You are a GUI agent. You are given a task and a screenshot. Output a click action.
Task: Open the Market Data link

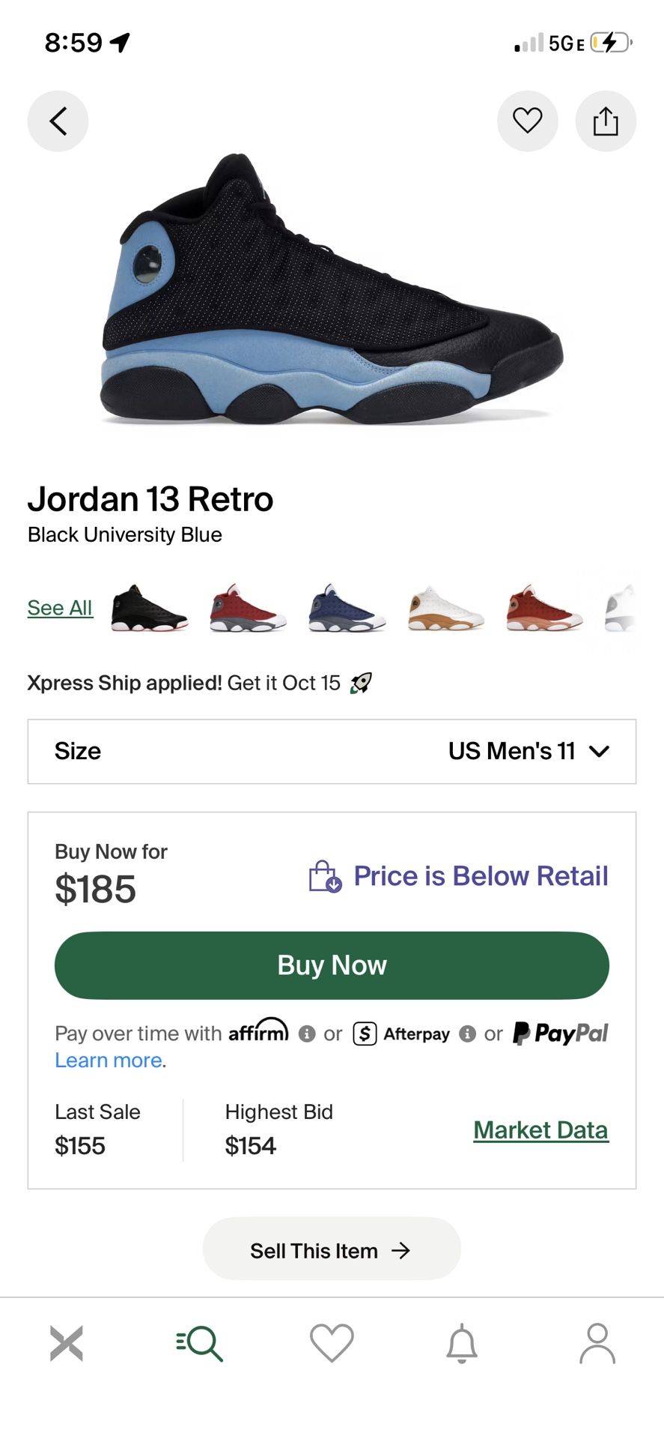click(540, 1129)
